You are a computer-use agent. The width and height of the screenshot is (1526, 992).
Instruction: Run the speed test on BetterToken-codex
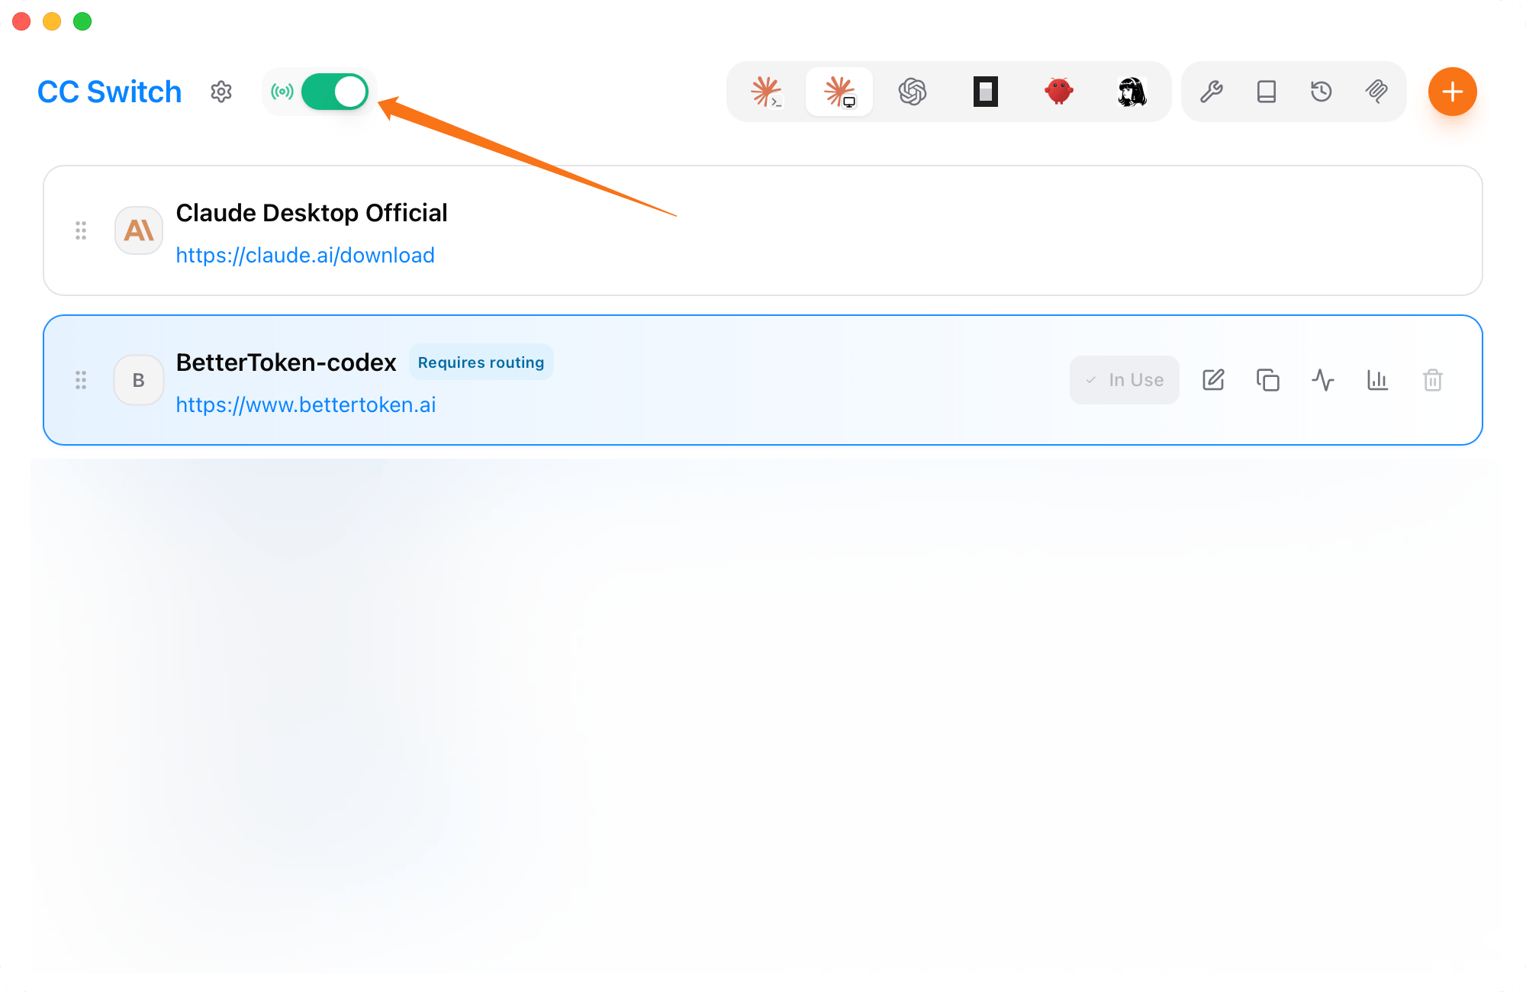1323,380
